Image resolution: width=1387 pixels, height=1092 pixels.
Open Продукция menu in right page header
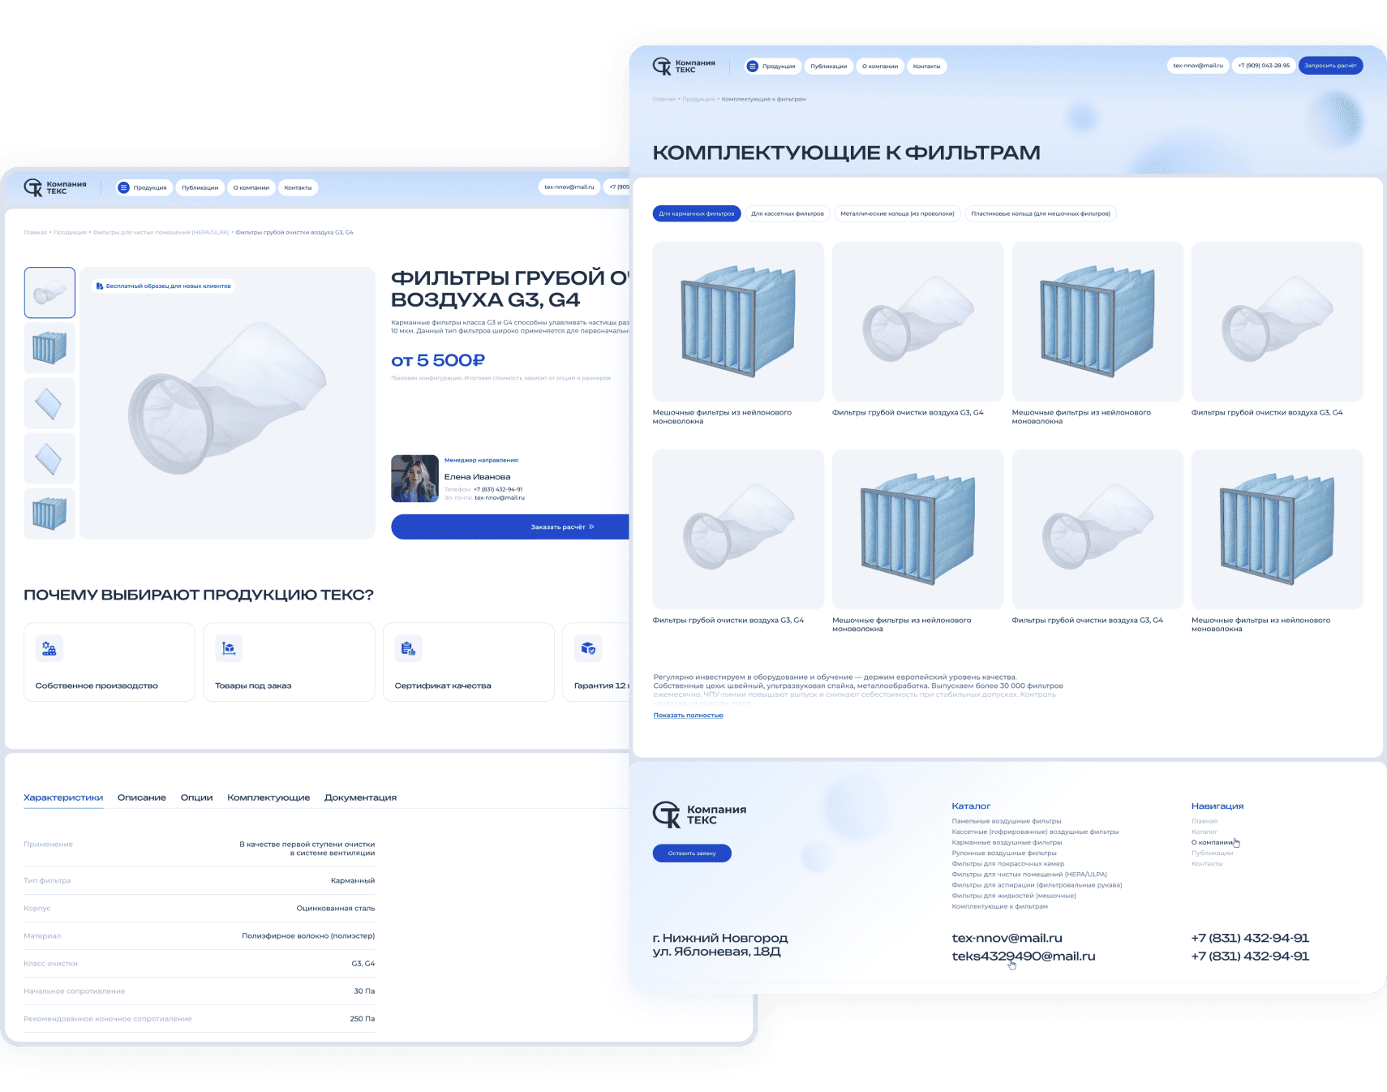point(771,67)
